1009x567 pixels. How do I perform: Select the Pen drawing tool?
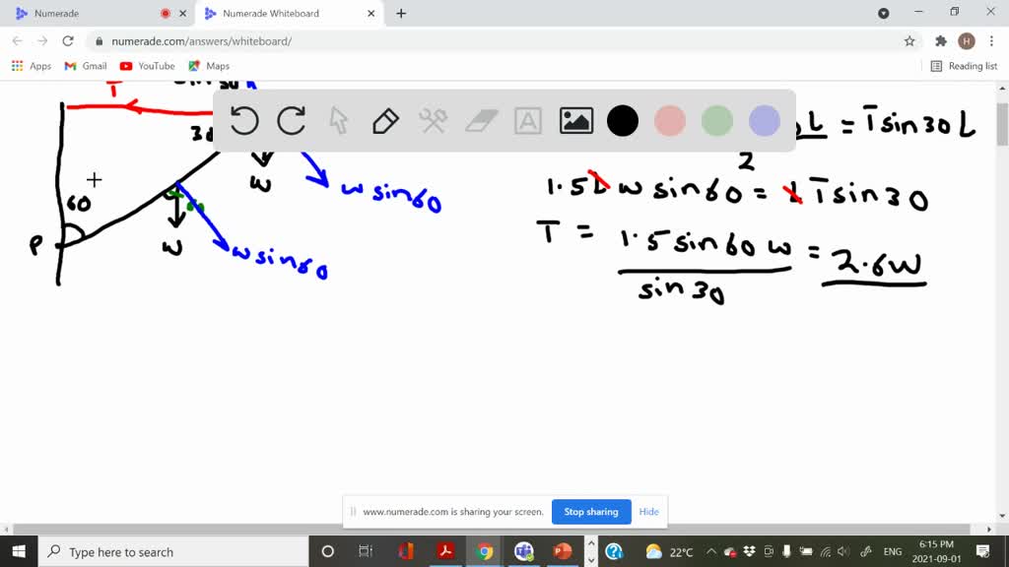(384, 120)
